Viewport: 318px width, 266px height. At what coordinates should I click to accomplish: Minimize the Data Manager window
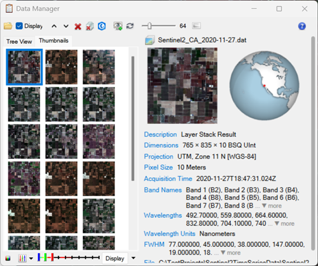pyautogui.click(x=254, y=9)
